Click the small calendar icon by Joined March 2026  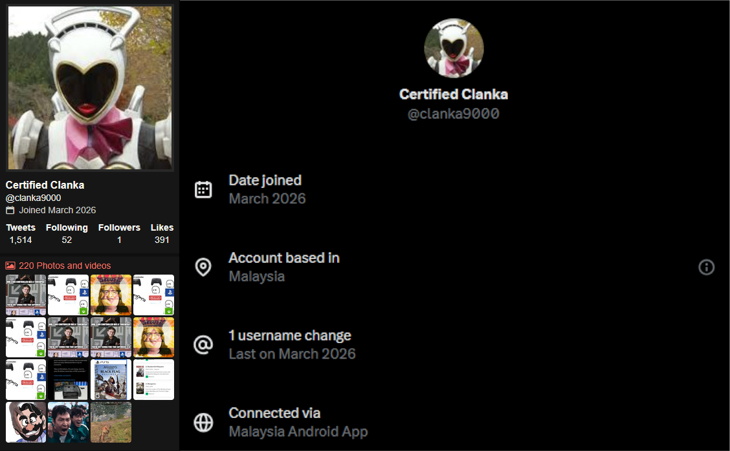click(x=10, y=210)
